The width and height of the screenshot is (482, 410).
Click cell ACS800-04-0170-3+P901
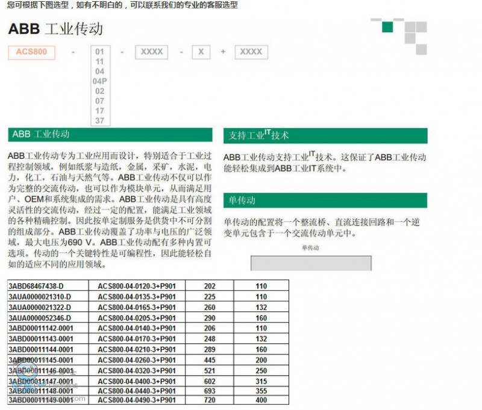(x=137, y=339)
